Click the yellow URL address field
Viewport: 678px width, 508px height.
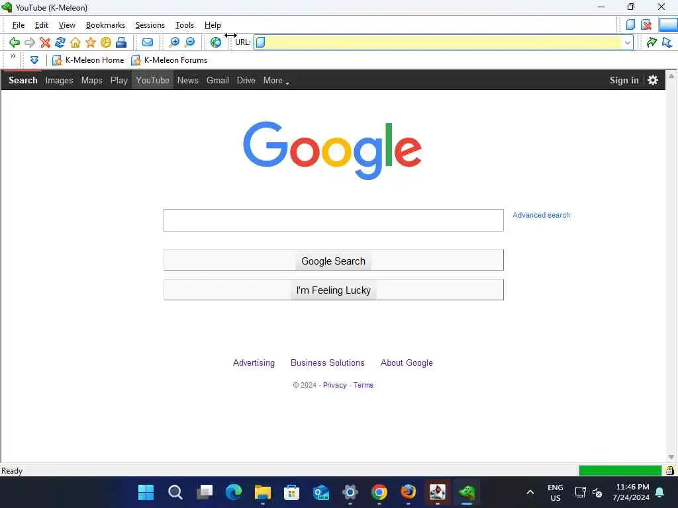[443, 42]
